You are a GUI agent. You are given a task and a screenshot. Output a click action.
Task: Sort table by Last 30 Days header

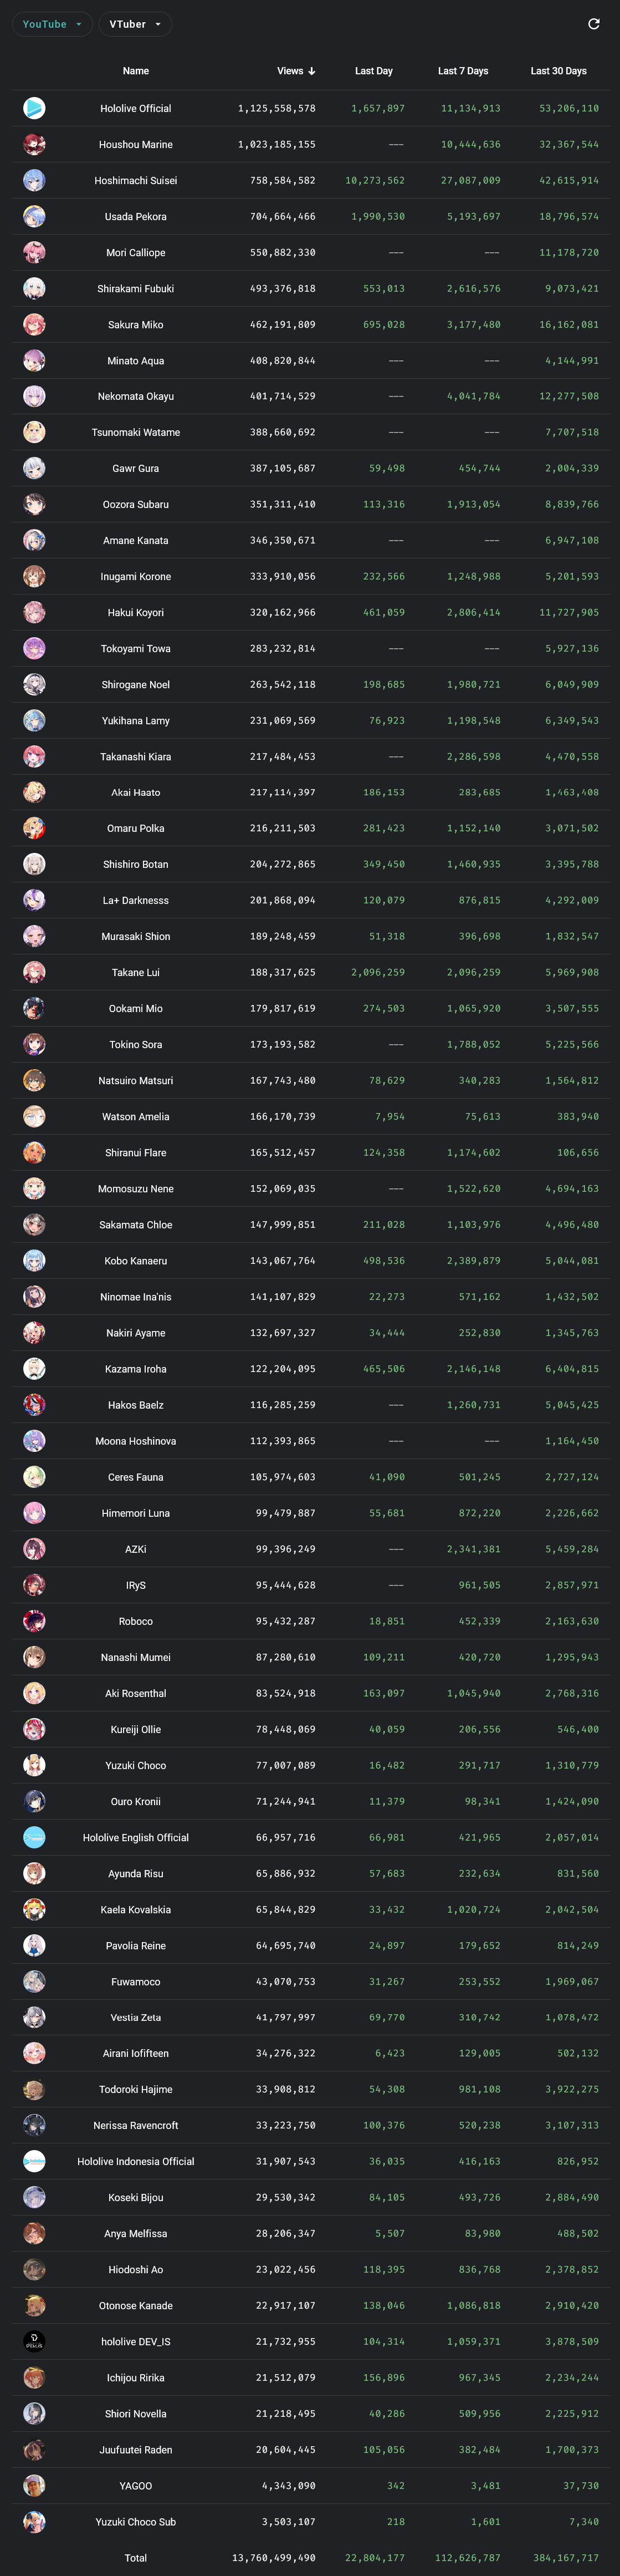click(558, 71)
